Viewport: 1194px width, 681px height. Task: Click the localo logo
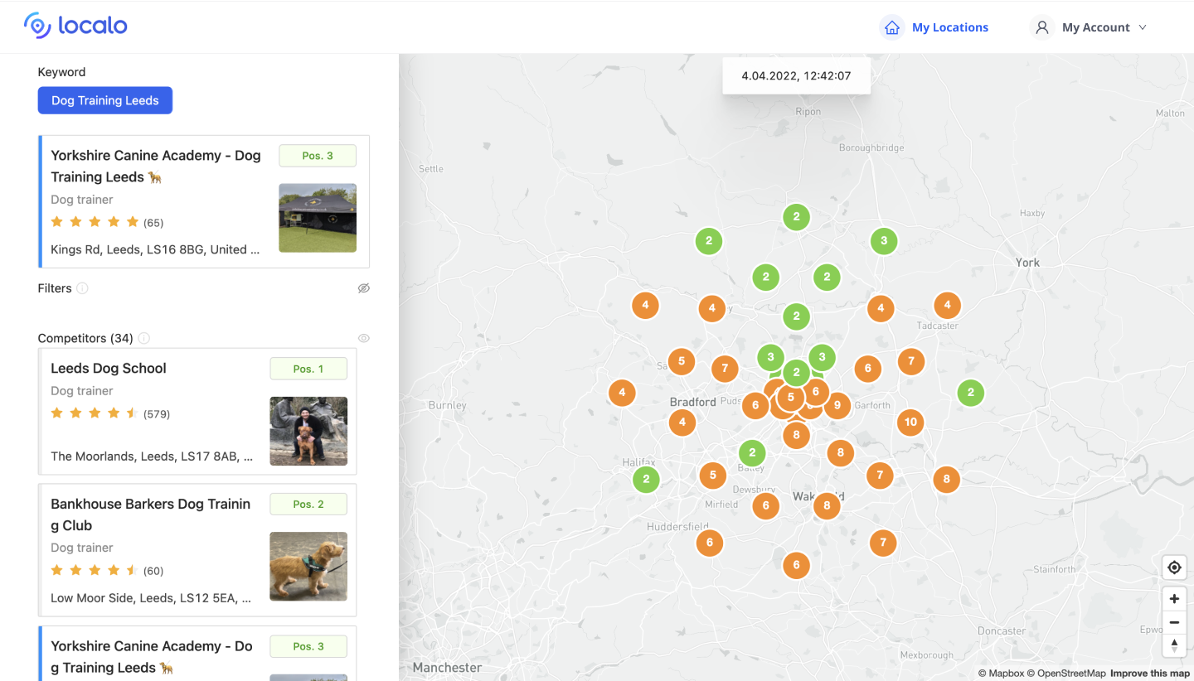coord(75,26)
